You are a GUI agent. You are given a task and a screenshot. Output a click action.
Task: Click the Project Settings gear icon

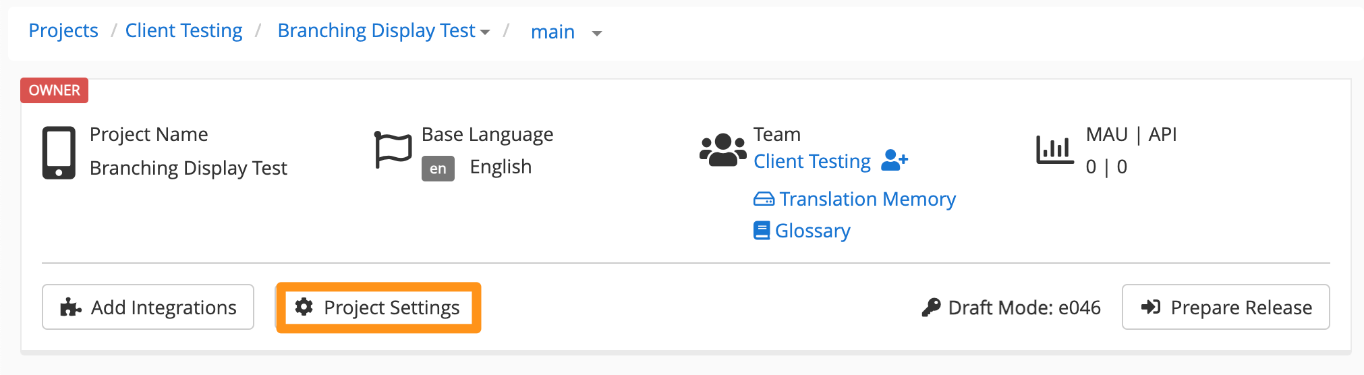click(x=304, y=307)
